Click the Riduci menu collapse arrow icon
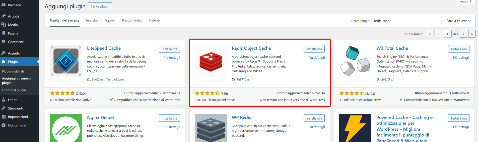 [4, 125]
